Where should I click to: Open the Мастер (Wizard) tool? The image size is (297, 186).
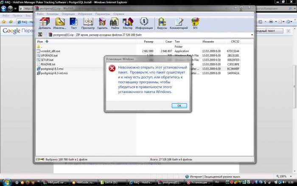point(127,23)
